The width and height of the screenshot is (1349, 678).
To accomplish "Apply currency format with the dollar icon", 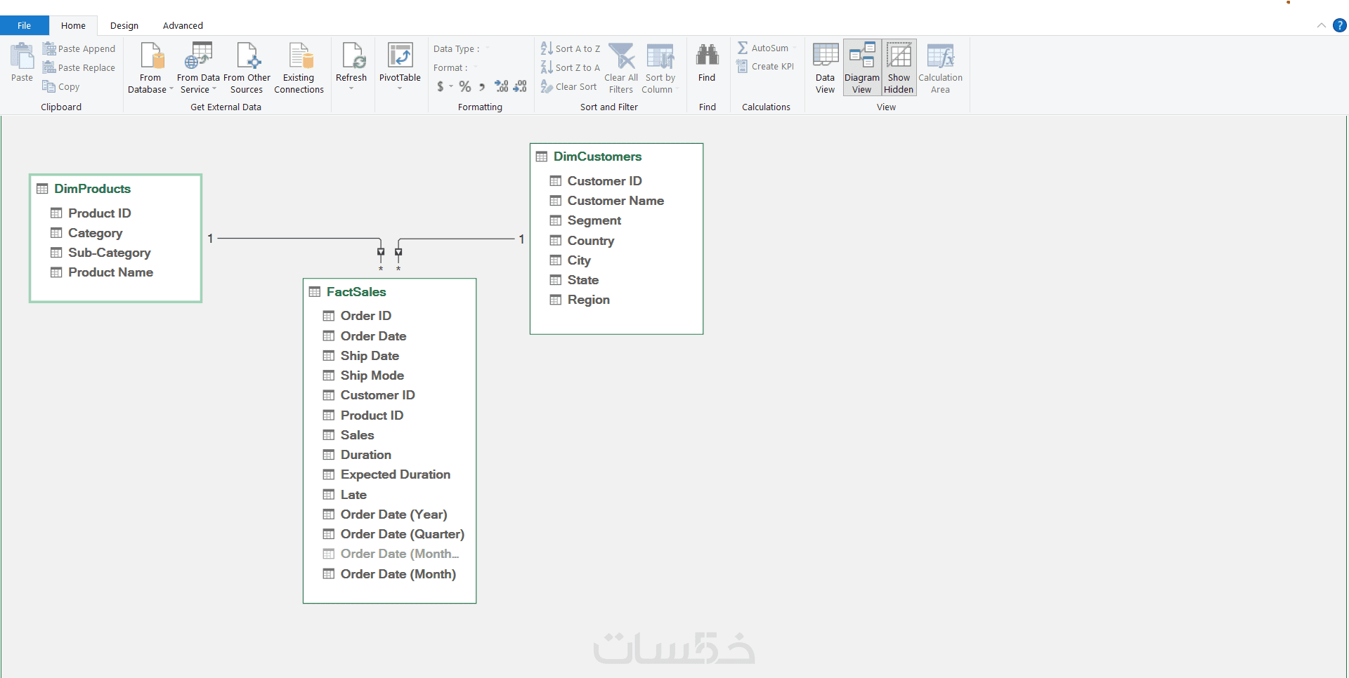I will click(441, 86).
